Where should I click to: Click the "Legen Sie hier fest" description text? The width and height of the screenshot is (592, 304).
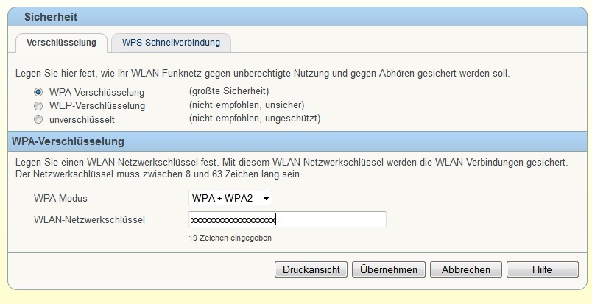coord(262,73)
